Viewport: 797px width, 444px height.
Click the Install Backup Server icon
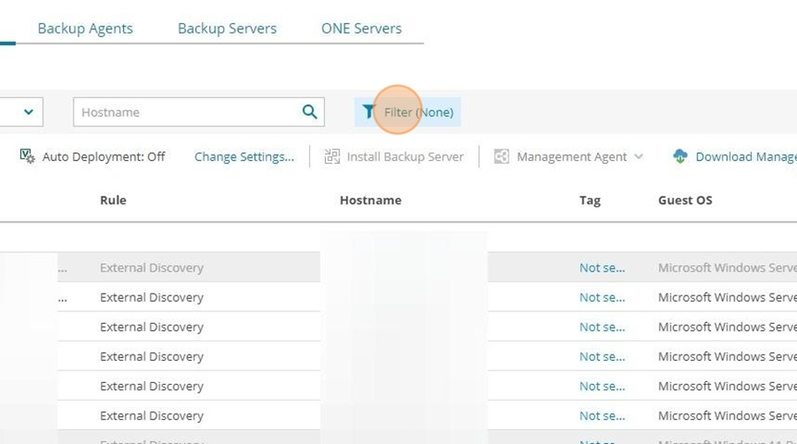coord(332,157)
